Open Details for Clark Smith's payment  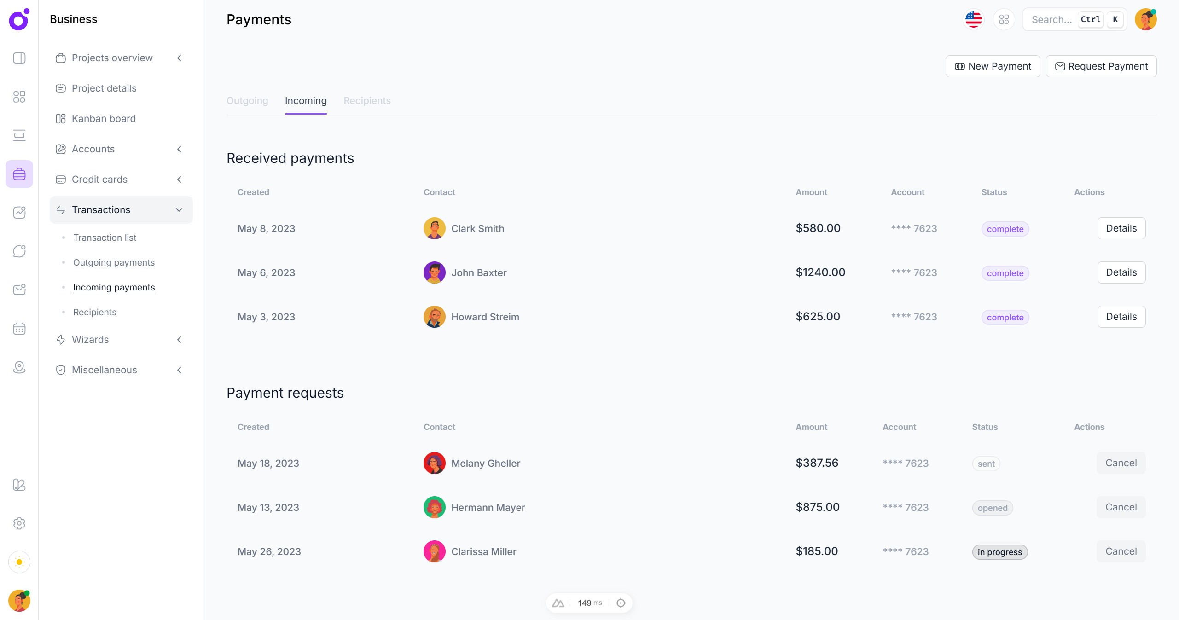[1121, 228]
